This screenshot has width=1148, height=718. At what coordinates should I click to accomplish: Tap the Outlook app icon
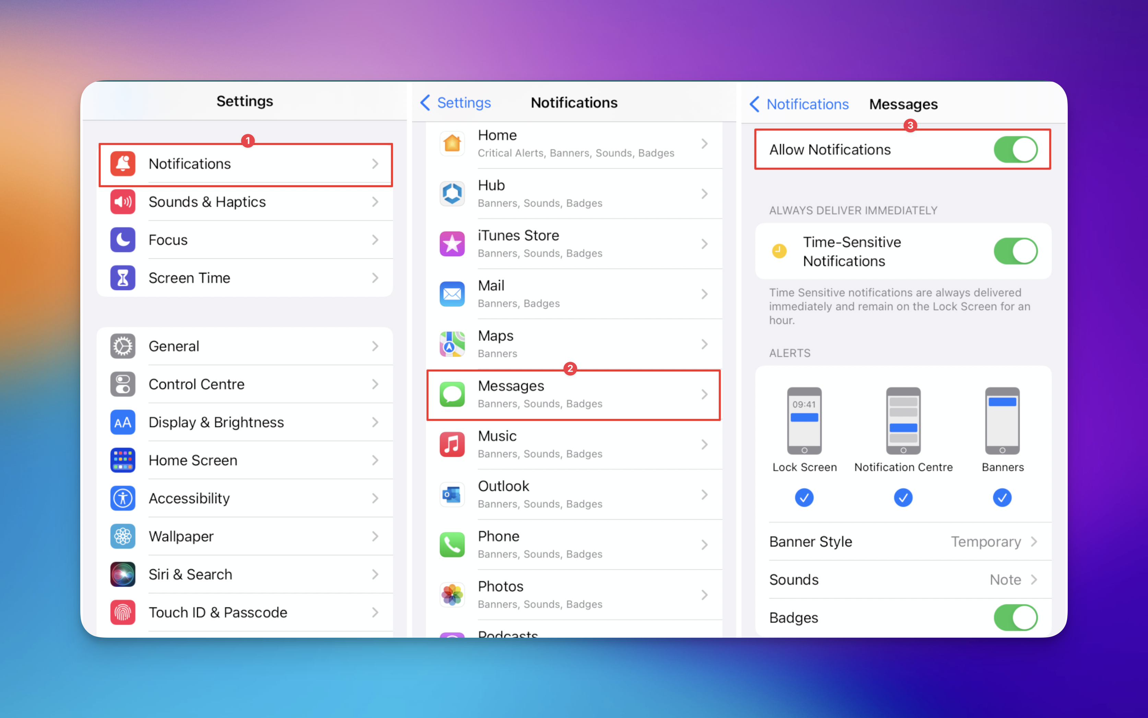coord(452,495)
